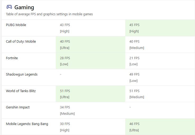195x135 pixels.
Task: Click the 46 FPS Ultra highlighted cell
Action: click(160, 127)
